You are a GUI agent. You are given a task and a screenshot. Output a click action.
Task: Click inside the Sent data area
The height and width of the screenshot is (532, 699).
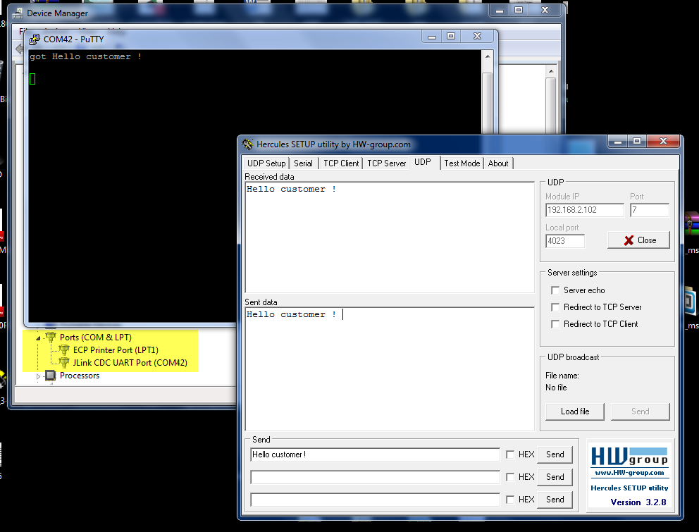coord(390,369)
